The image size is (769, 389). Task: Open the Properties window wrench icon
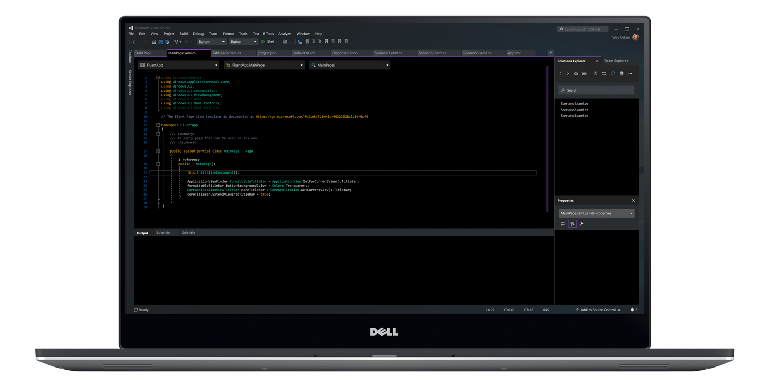pyautogui.click(x=581, y=223)
